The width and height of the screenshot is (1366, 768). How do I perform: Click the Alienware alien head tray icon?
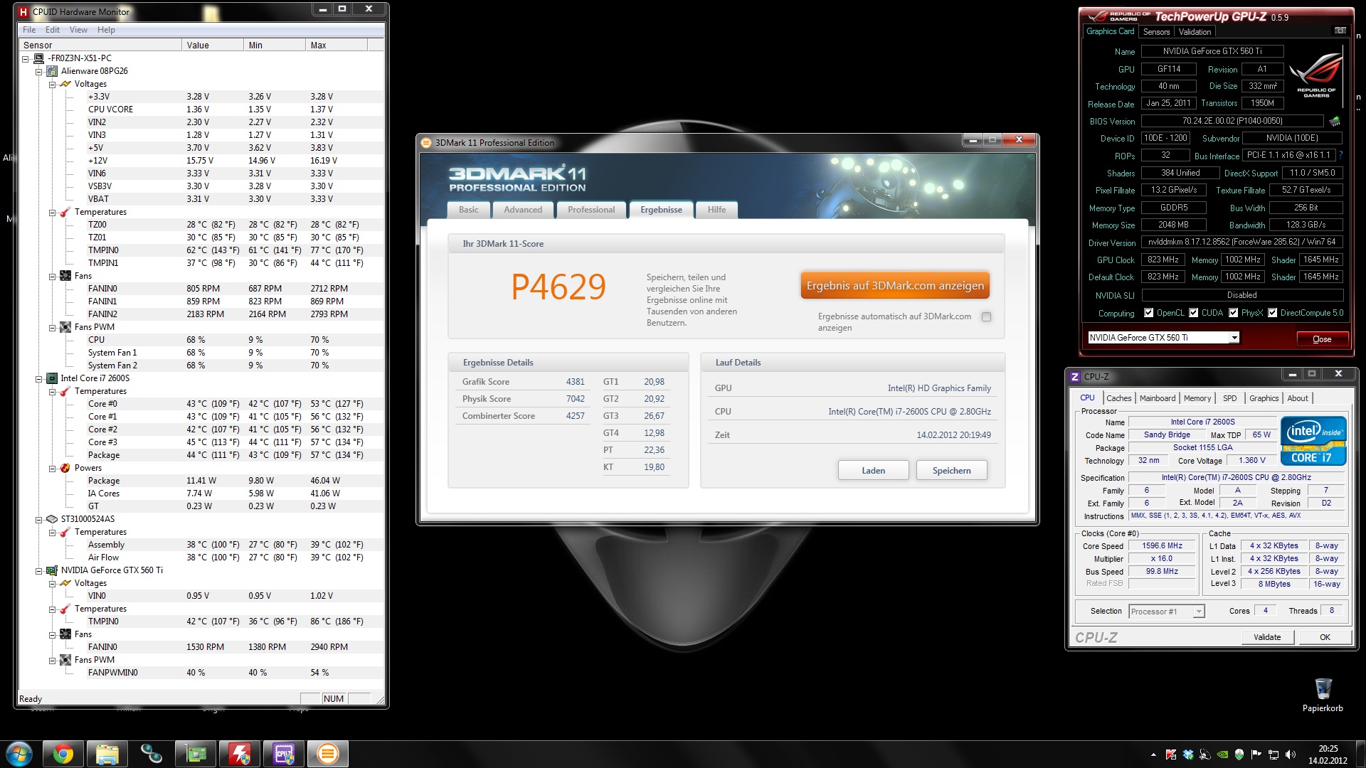click(x=1239, y=754)
